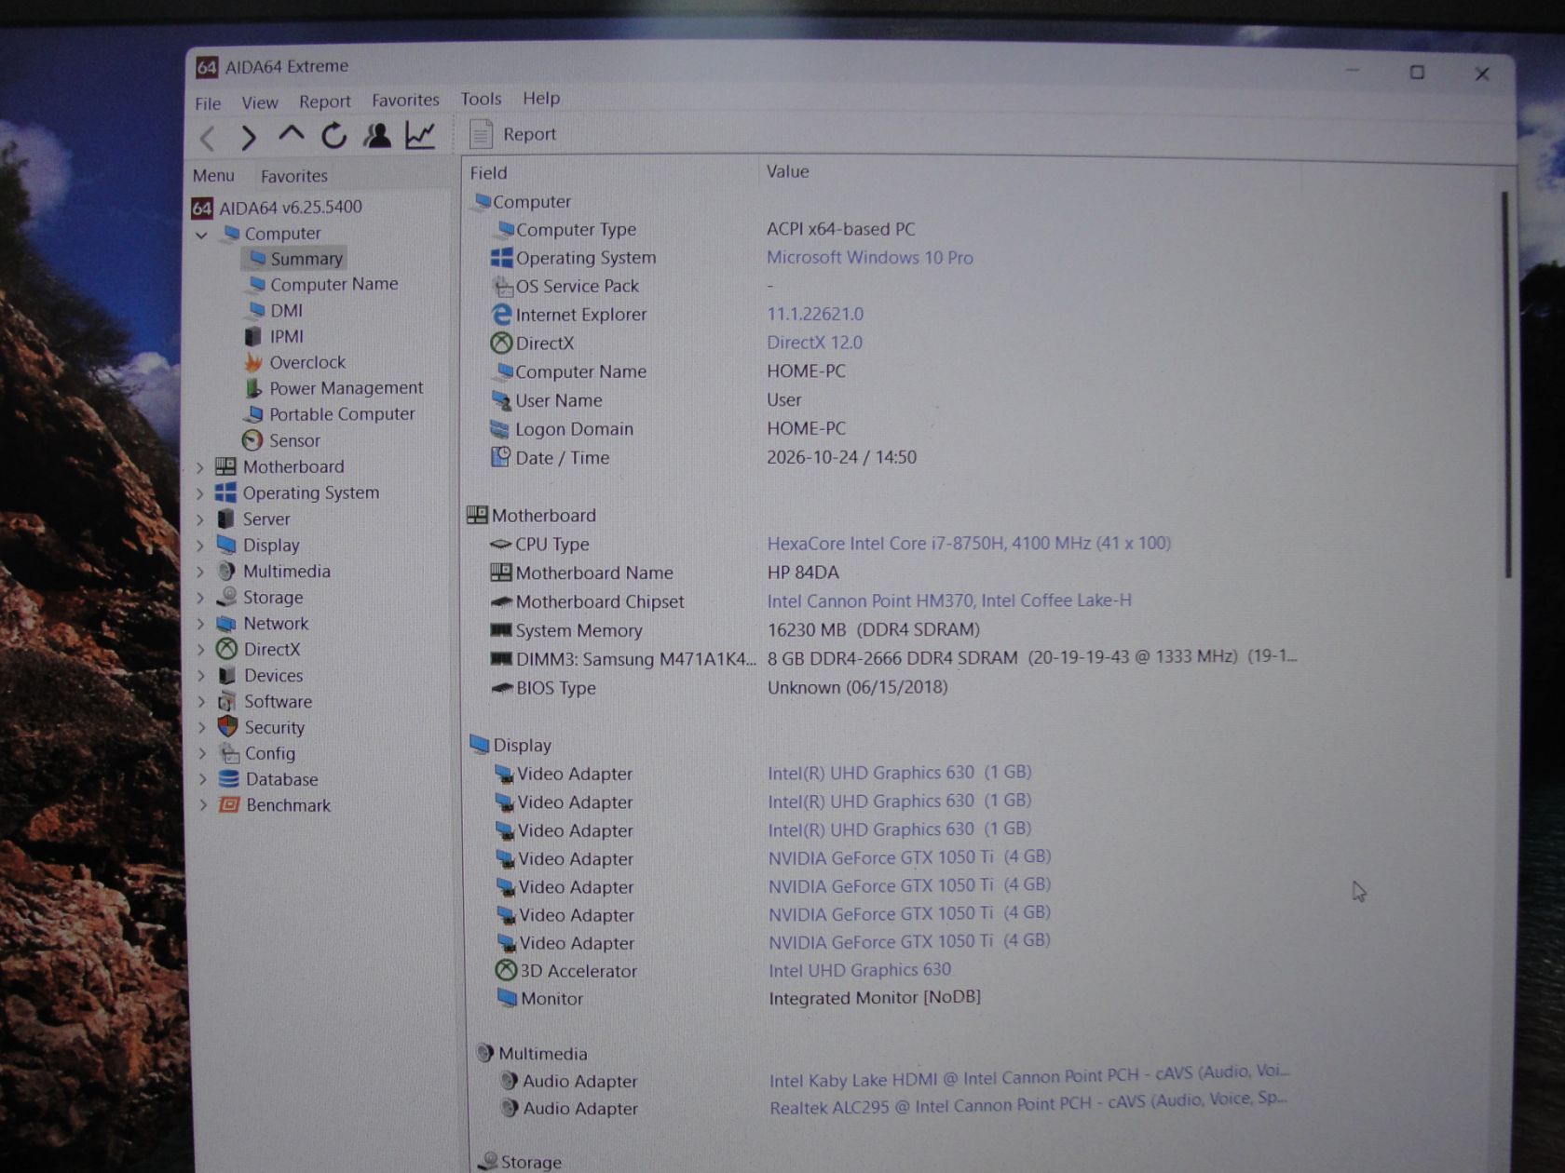
Task: Open the Help menu
Action: (541, 98)
